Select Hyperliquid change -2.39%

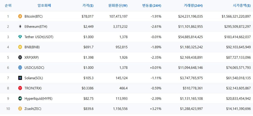pyautogui.click(x=156, y=99)
